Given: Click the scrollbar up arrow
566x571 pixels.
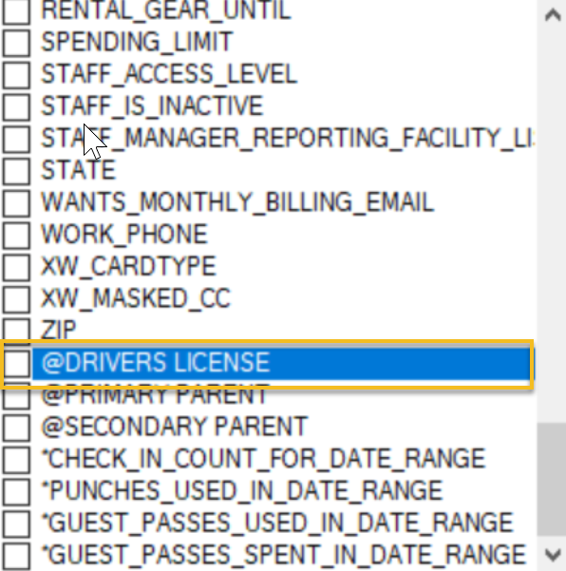Looking at the screenshot, I should coord(553,15).
